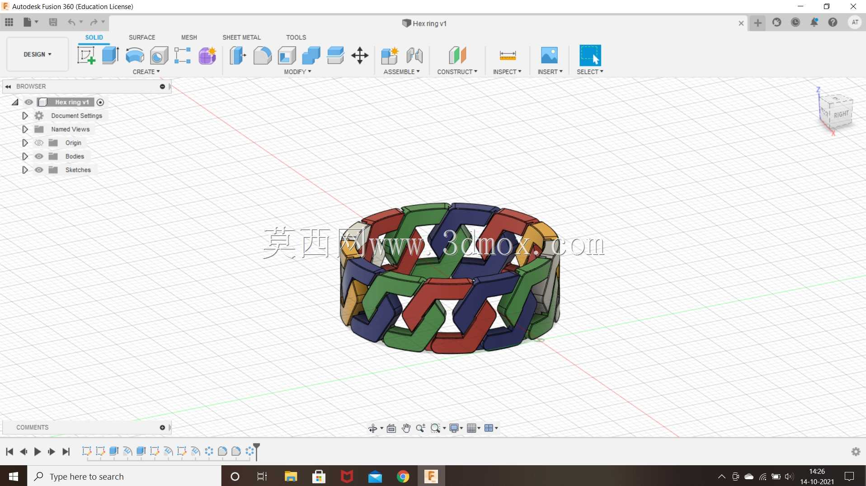This screenshot has height=486, width=866.
Task: Click the ViewCube Right face
Action: 841,114
